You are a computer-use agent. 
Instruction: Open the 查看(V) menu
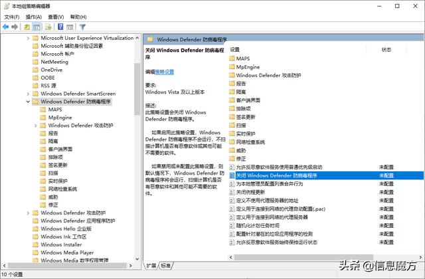click(x=56, y=17)
